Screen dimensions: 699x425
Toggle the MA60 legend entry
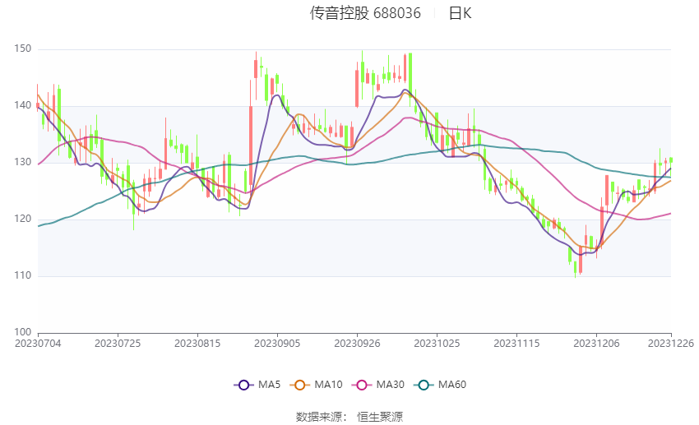440,385
